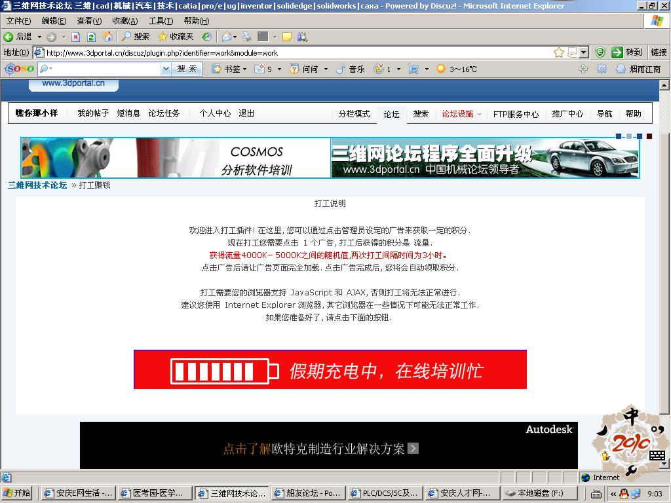Click the red 假期充电中 ad banner
The image size is (671, 503).
[330, 369]
